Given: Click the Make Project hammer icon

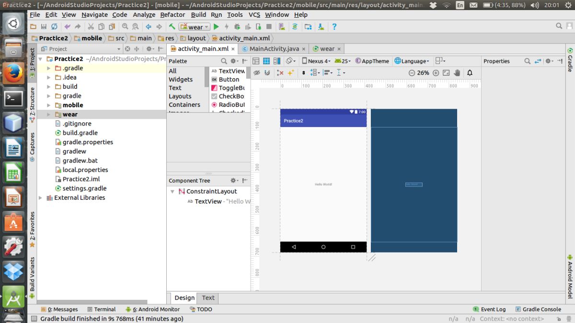Looking at the screenshot, I should click(172, 27).
